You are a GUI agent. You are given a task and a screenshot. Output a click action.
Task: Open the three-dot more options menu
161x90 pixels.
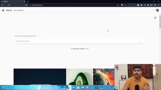pos(154,10)
